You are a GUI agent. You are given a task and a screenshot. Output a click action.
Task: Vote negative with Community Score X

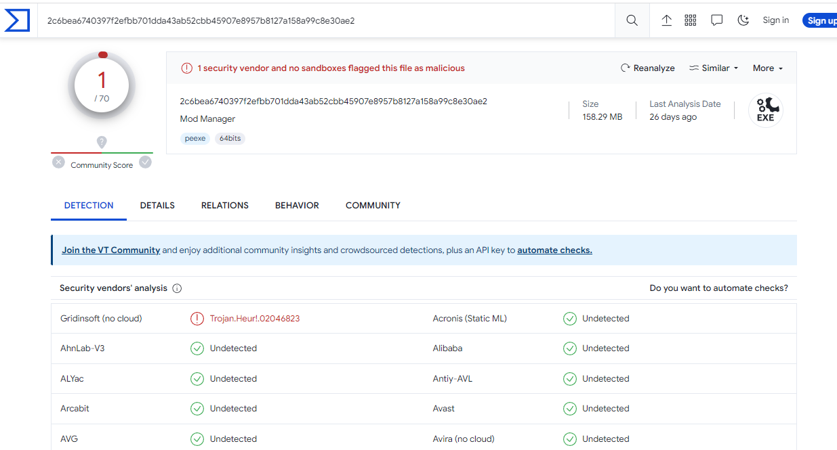pyautogui.click(x=59, y=162)
